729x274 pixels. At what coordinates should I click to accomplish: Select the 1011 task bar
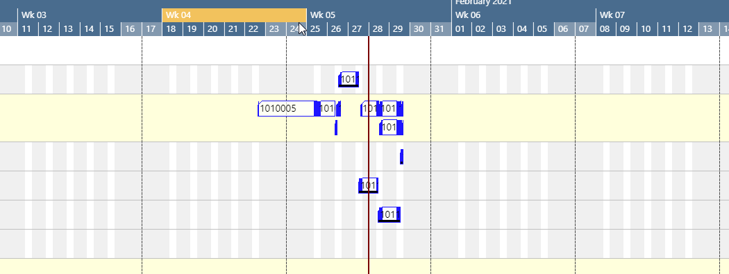pyautogui.click(x=389, y=214)
